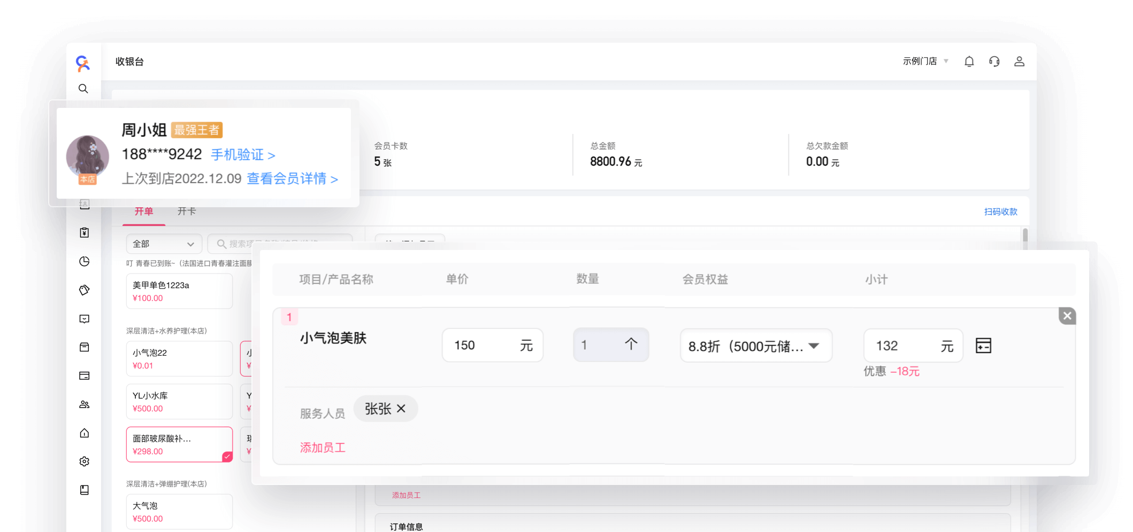Click the 小气泡美肤 item name
Screen dimensions: 1133x532
click(x=333, y=338)
